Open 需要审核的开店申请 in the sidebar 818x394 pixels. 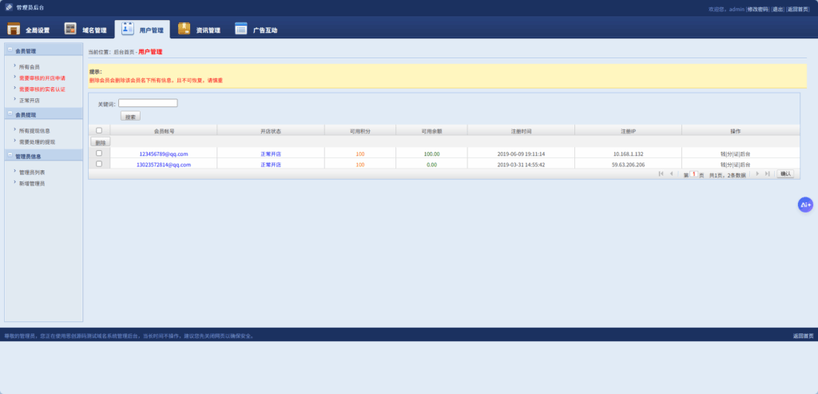(42, 78)
